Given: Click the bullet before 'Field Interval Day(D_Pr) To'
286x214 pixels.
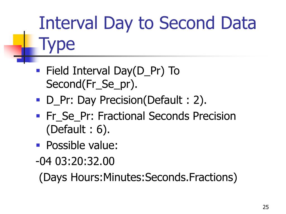Looking at the screenshot, I should (x=38, y=70).
